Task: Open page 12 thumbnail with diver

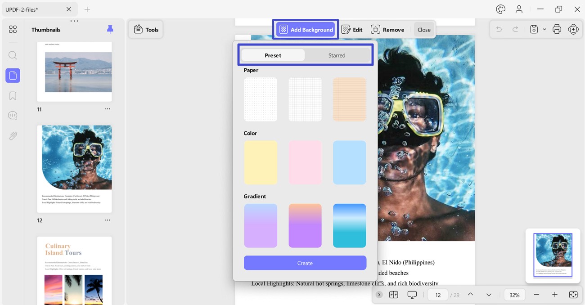Action: tap(74, 169)
